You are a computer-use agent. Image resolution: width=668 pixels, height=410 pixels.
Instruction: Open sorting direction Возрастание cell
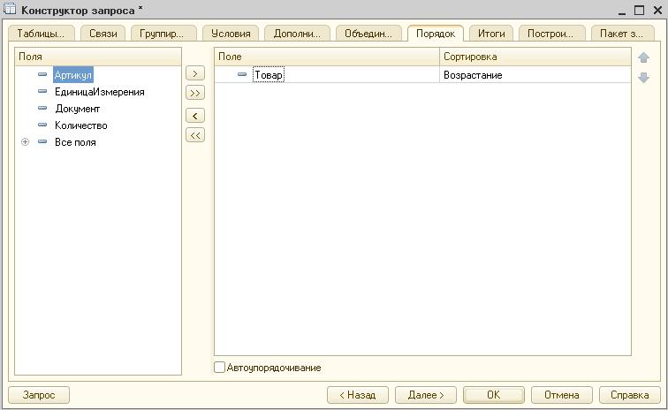(x=535, y=75)
